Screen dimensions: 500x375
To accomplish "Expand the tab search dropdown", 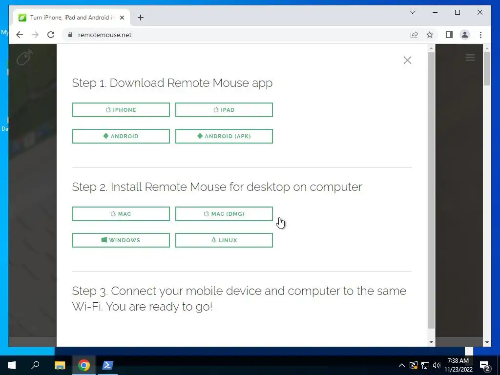I will [x=412, y=12].
